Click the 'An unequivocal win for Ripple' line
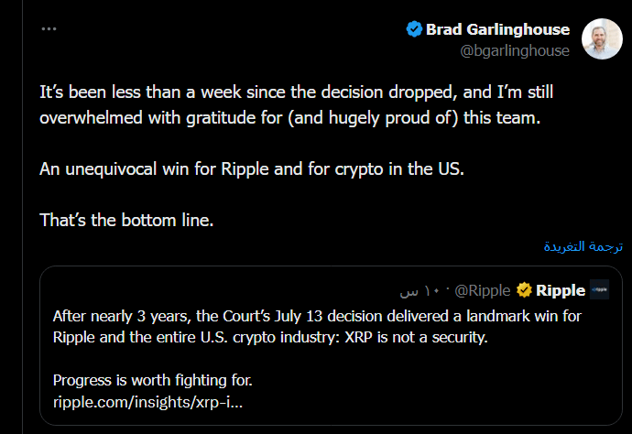 pos(252,168)
